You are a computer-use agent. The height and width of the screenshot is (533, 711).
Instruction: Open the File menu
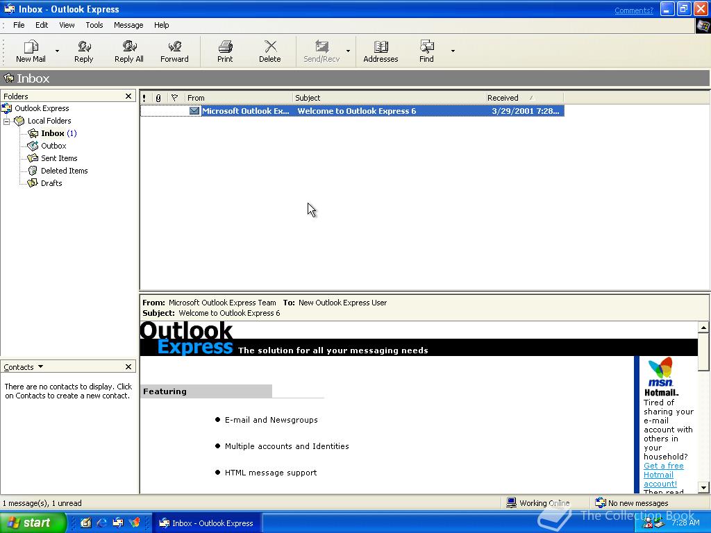pos(19,25)
